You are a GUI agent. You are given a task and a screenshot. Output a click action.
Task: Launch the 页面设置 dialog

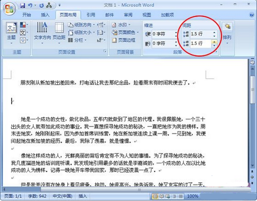(105, 51)
